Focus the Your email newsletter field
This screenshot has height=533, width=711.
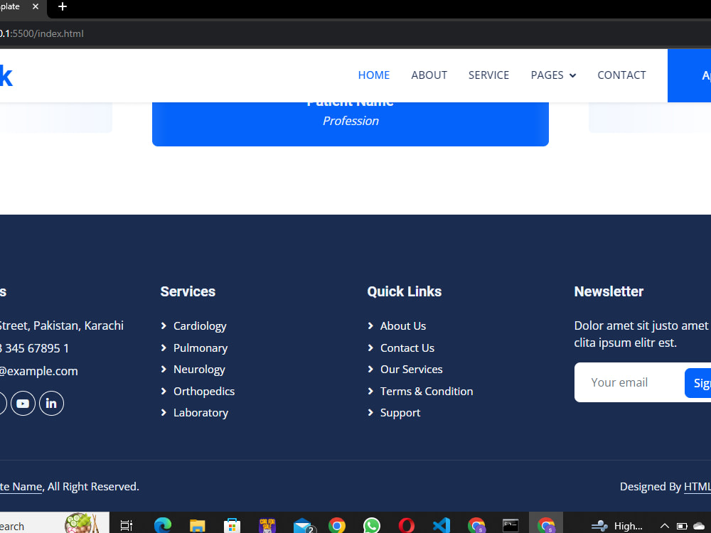point(630,382)
